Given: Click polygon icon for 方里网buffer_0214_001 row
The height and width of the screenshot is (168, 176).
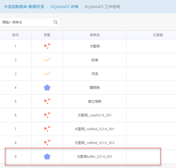Looking at the screenshot, I should (x=47, y=156).
